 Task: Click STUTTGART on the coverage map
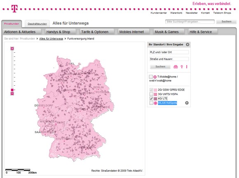tap(64, 139)
